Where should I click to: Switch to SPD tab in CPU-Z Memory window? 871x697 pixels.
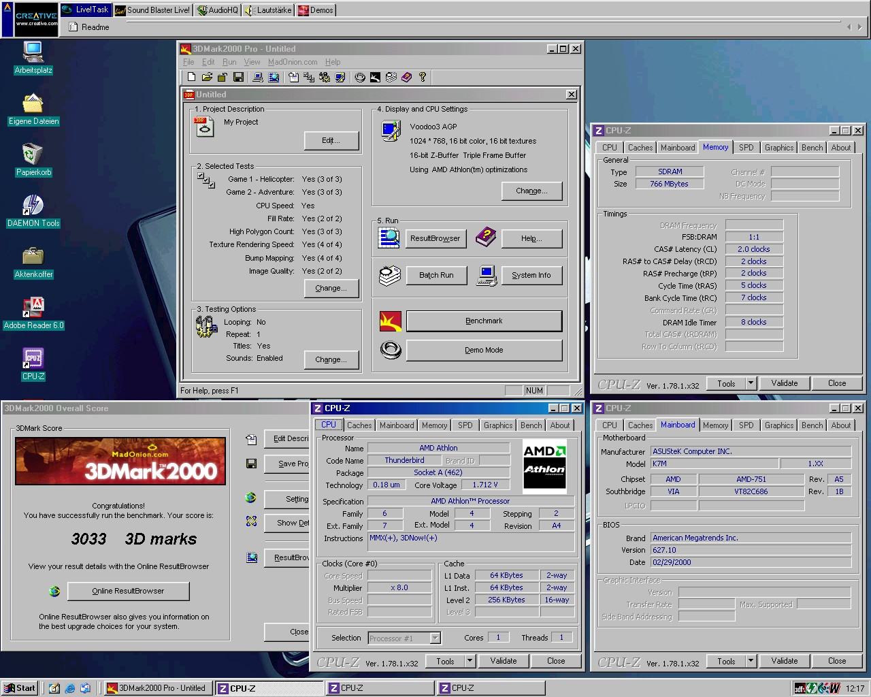click(x=746, y=148)
